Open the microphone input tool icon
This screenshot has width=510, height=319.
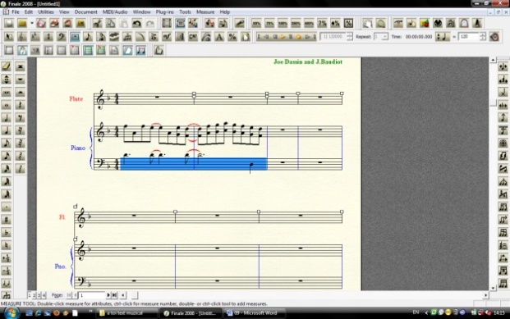[239, 23]
